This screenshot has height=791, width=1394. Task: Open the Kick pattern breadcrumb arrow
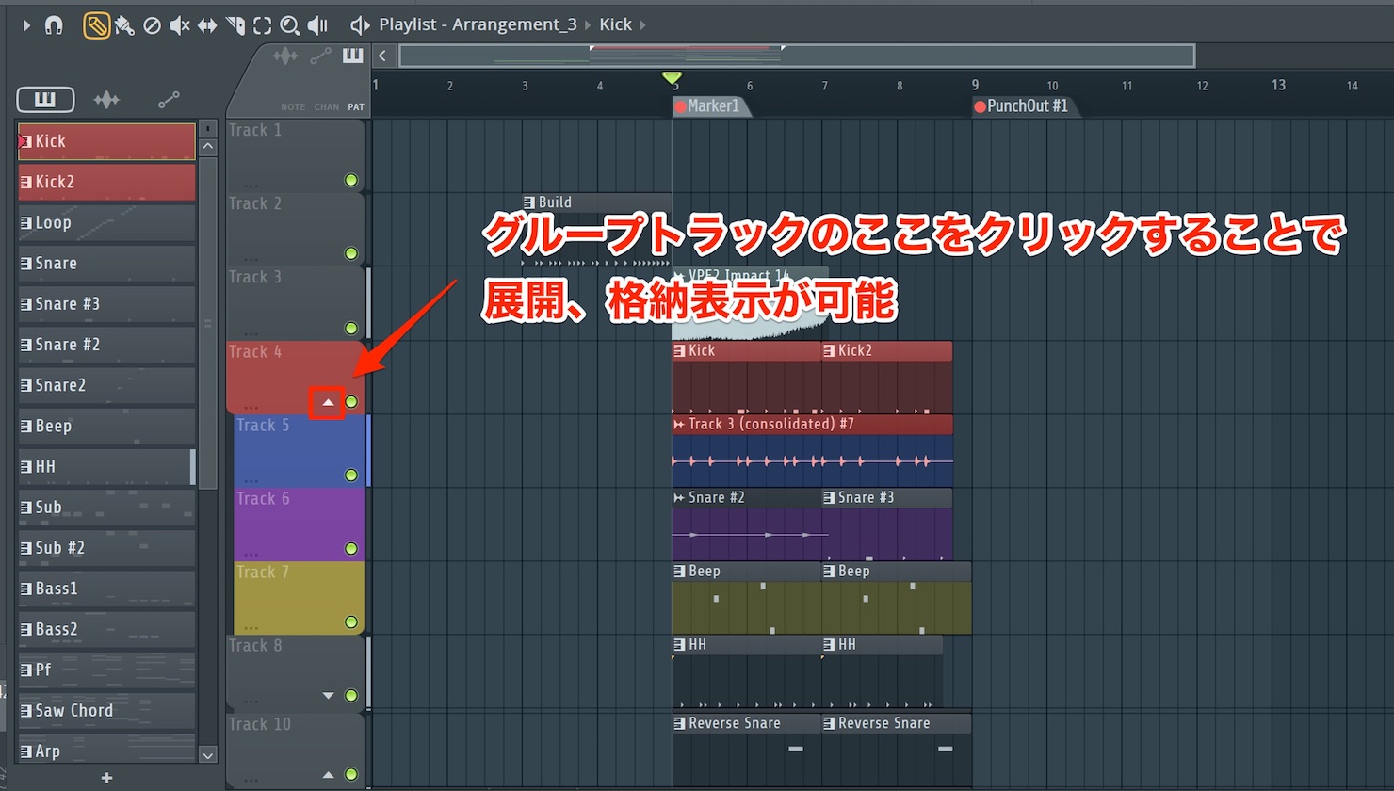642,25
